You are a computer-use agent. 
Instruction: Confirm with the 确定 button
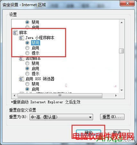[89, 133]
